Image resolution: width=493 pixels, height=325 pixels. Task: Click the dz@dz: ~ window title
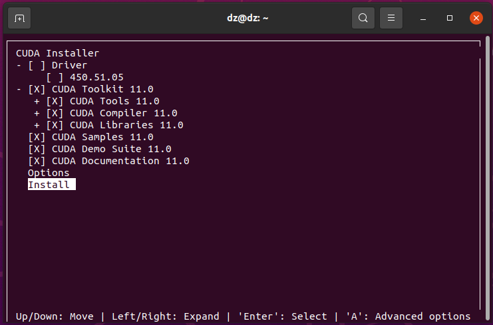(x=247, y=18)
